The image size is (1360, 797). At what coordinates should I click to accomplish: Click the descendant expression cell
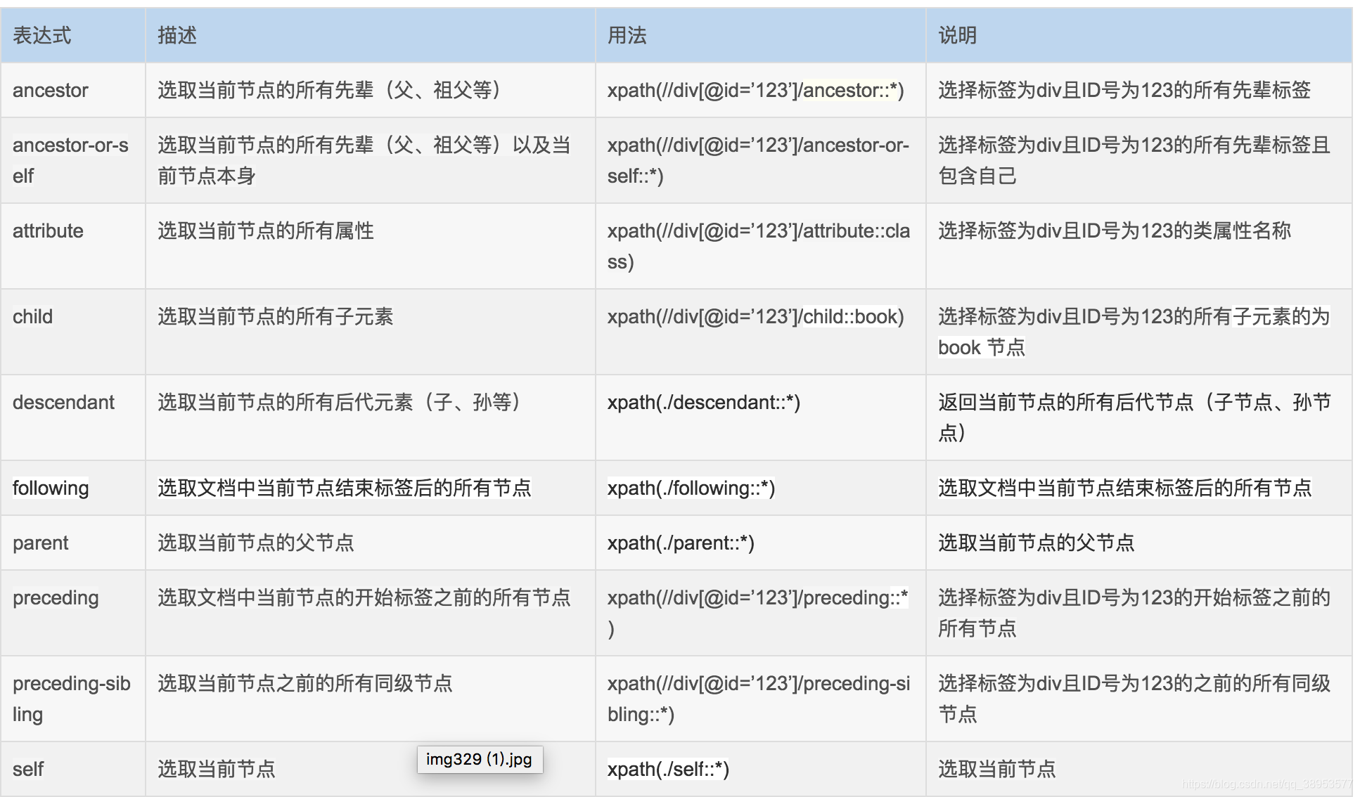63,402
